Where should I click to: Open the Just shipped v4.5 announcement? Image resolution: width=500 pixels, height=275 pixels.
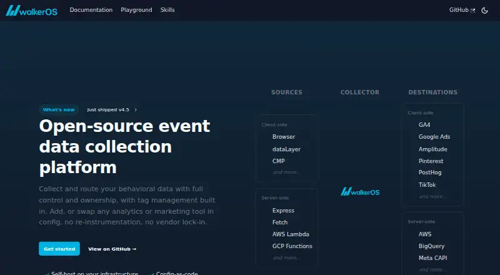[108, 110]
